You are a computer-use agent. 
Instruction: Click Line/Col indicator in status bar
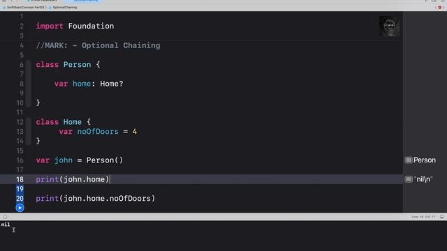423,217
